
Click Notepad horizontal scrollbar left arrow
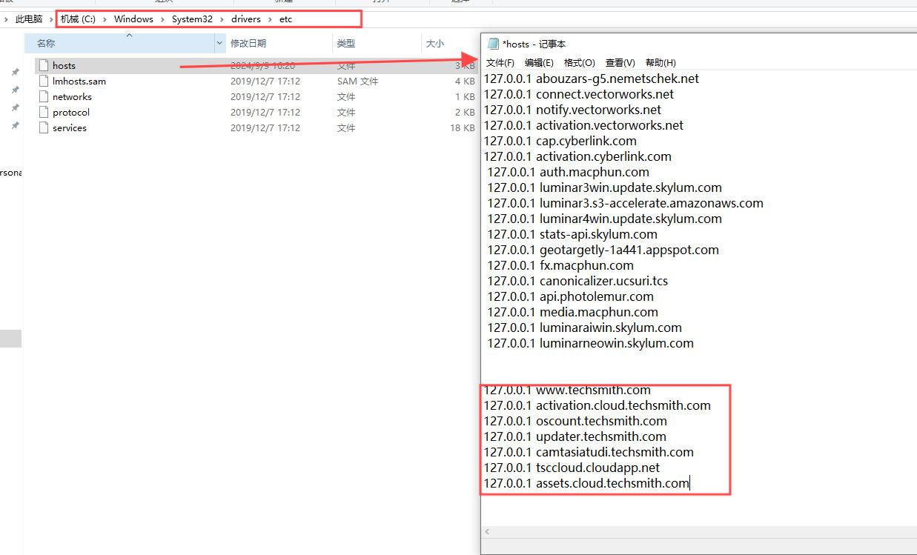coord(487,532)
